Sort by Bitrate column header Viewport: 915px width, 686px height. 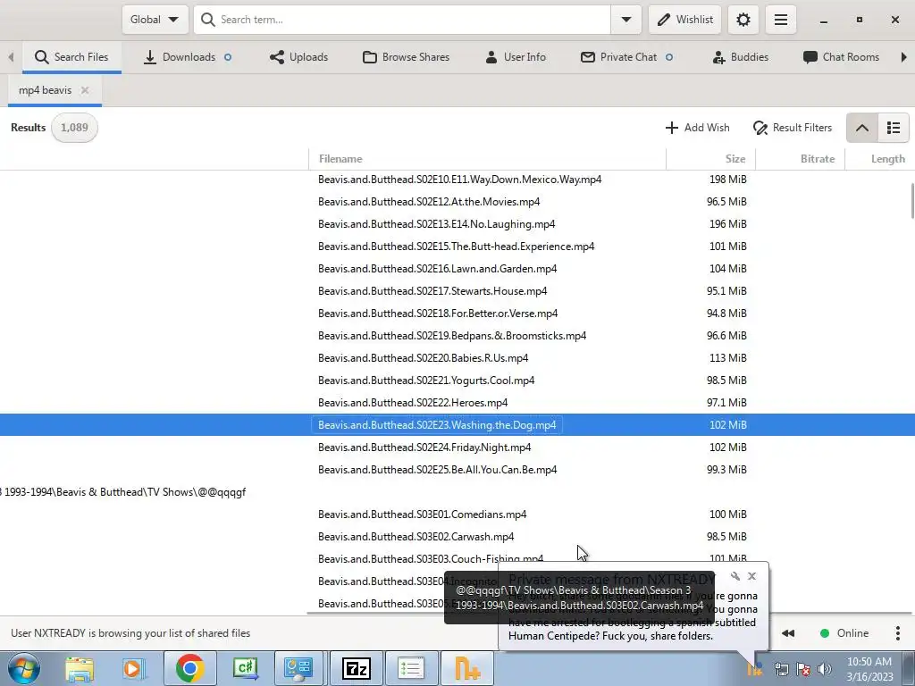click(x=800, y=159)
